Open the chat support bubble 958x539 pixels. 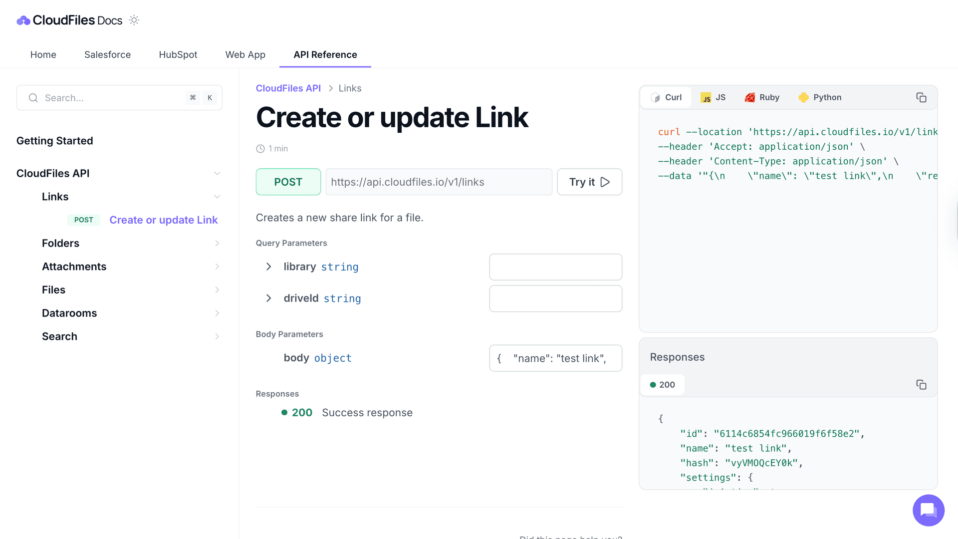pyautogui.click(x=928, y=510)
